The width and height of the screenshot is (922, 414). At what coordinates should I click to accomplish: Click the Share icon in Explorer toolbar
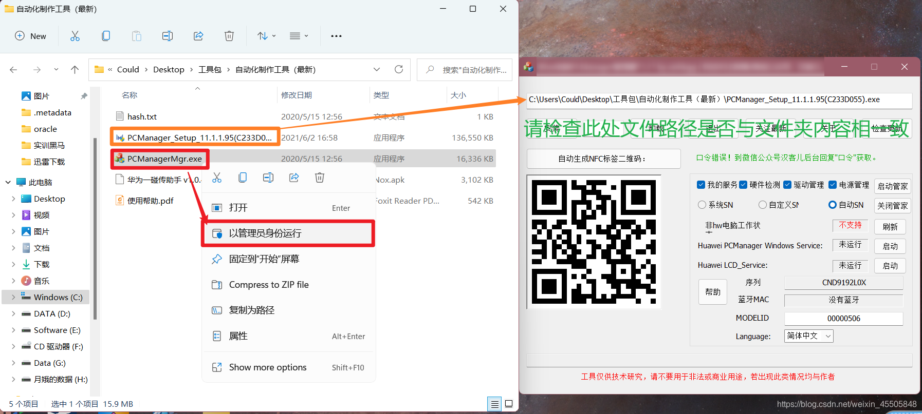[x=198, y=36]
